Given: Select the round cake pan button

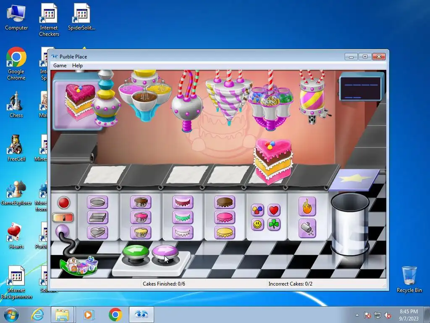Looking at the screenshot, I should [x=97, y=202].
